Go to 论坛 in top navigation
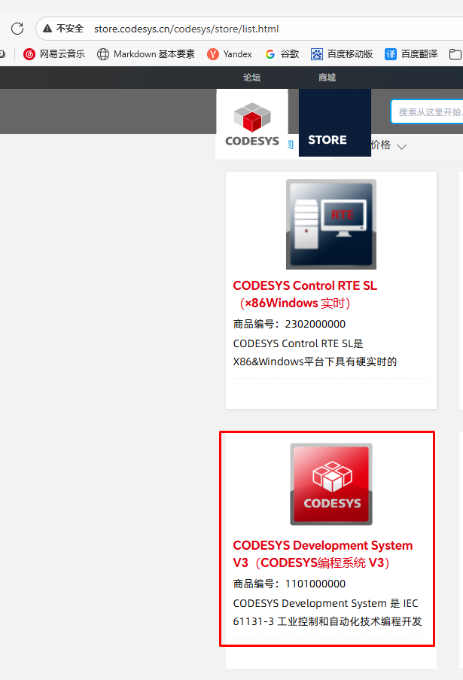The width and height of the screenshot is (463, 680). pyautogui.click(x=252, y=78)
